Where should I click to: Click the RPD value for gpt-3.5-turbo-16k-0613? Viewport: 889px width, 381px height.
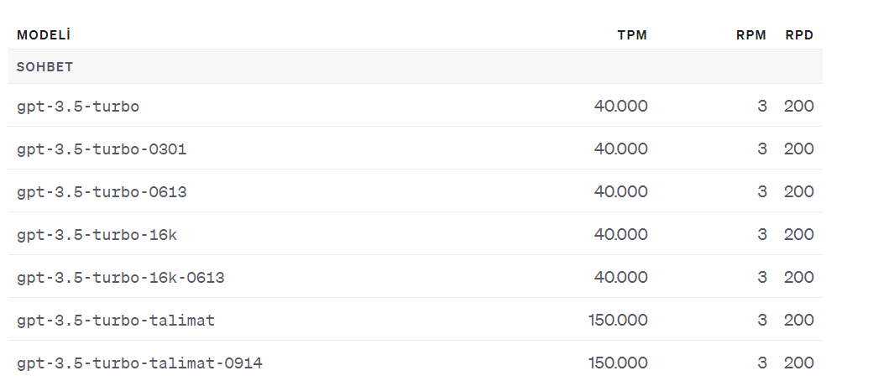click(x=799, y=277)
